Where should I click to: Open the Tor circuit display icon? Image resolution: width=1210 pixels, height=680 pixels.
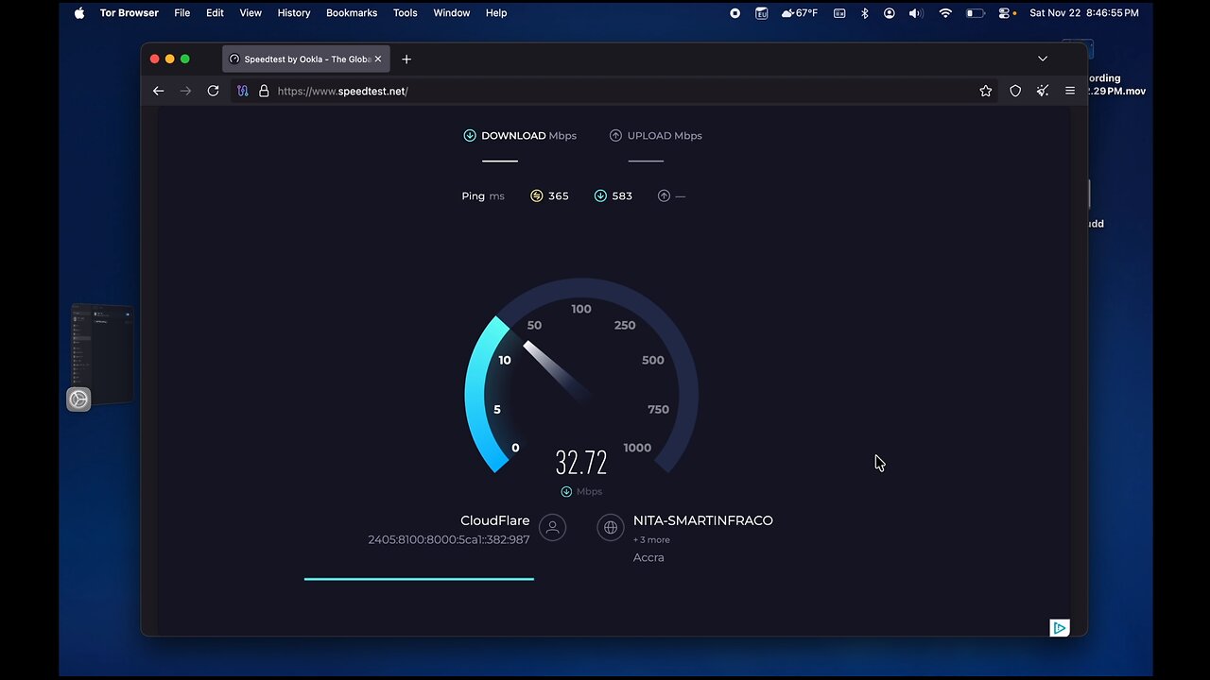243,91
